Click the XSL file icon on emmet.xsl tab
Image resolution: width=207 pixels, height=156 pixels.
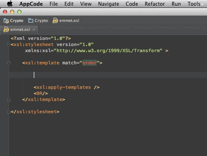coord(6,29)
